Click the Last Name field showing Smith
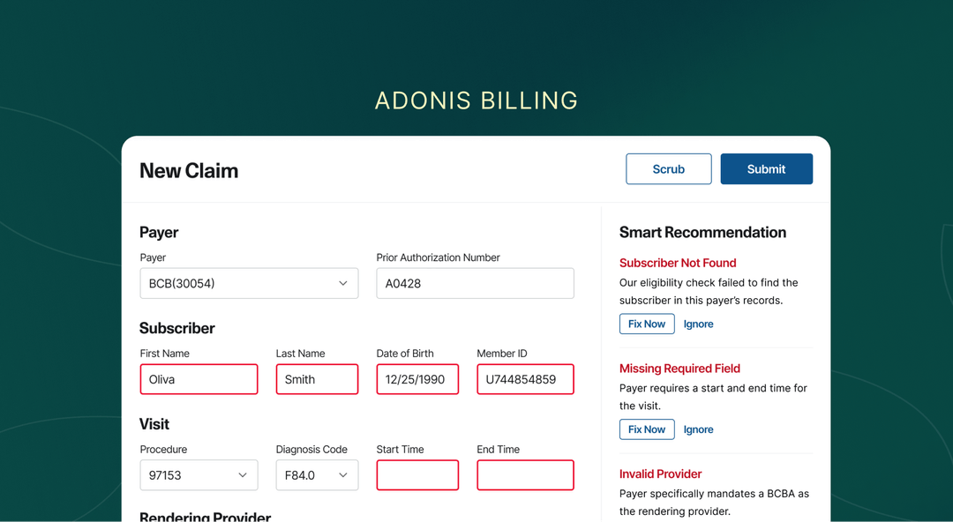 tap(317, 379)
